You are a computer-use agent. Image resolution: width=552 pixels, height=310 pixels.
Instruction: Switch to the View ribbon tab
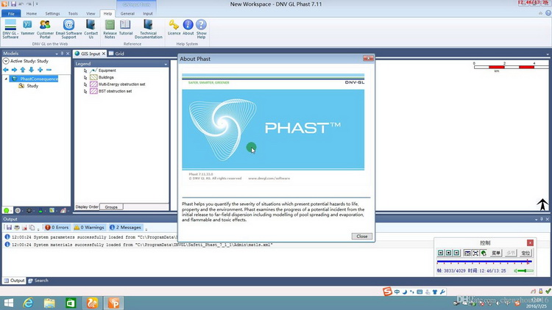pos(91,14)
